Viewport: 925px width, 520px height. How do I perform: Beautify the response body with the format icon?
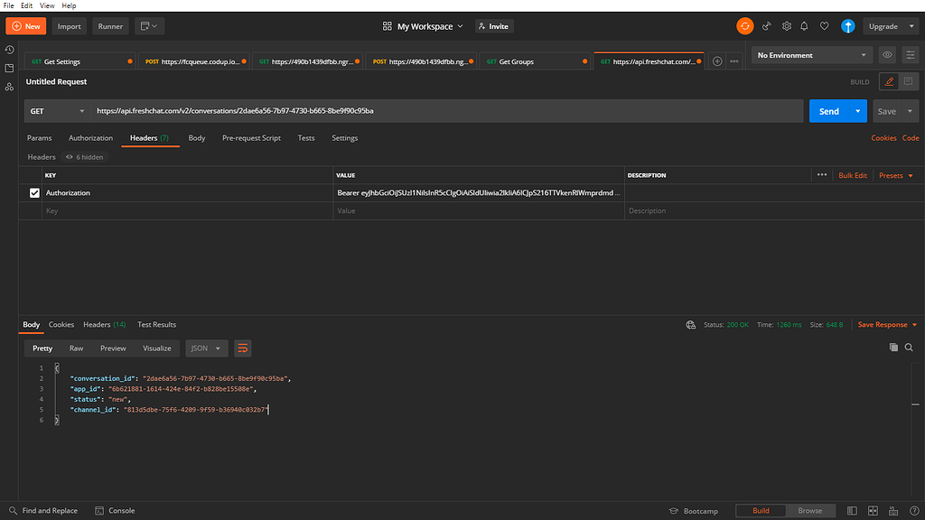click(x=242, y=348)
